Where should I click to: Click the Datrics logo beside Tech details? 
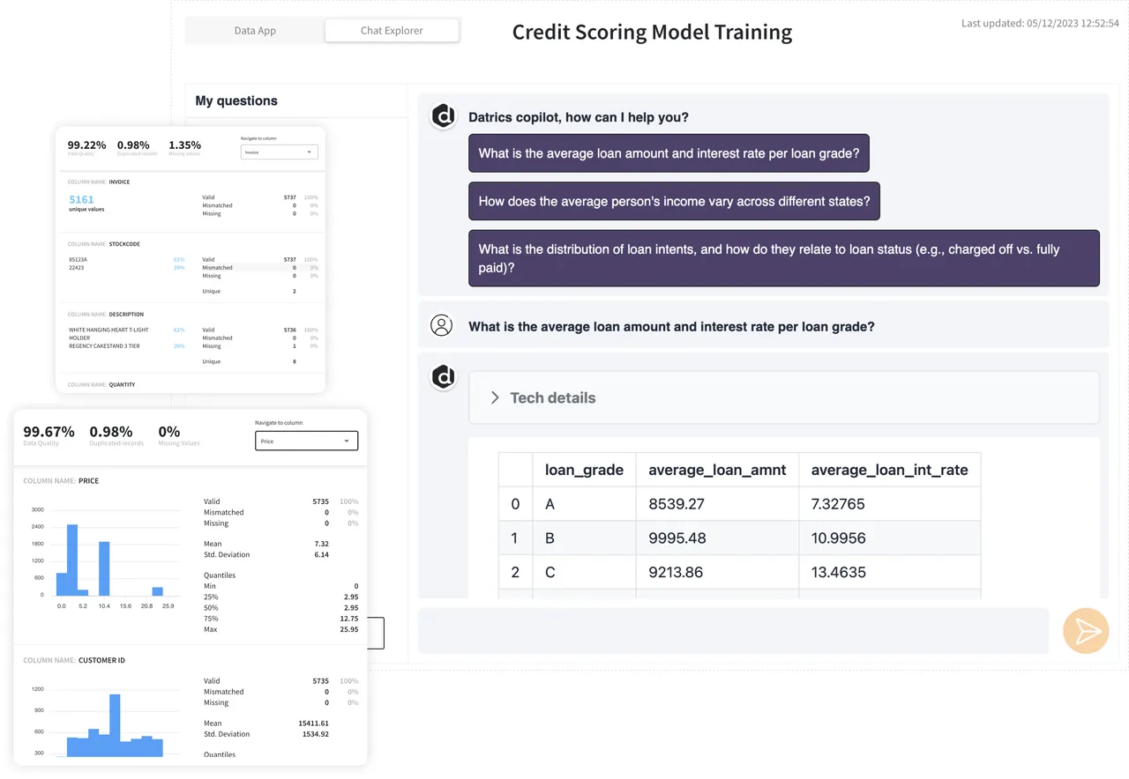tap(444, 377)
